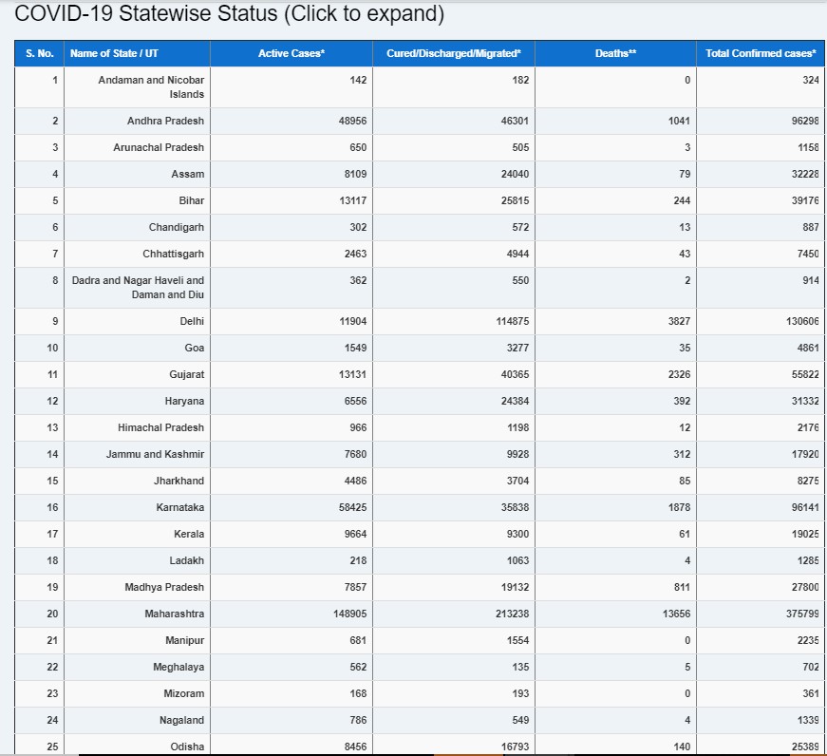Click the 'Cured/Discharged/Migrated*' column header
The image size is (827, 756).
point(454,53)
